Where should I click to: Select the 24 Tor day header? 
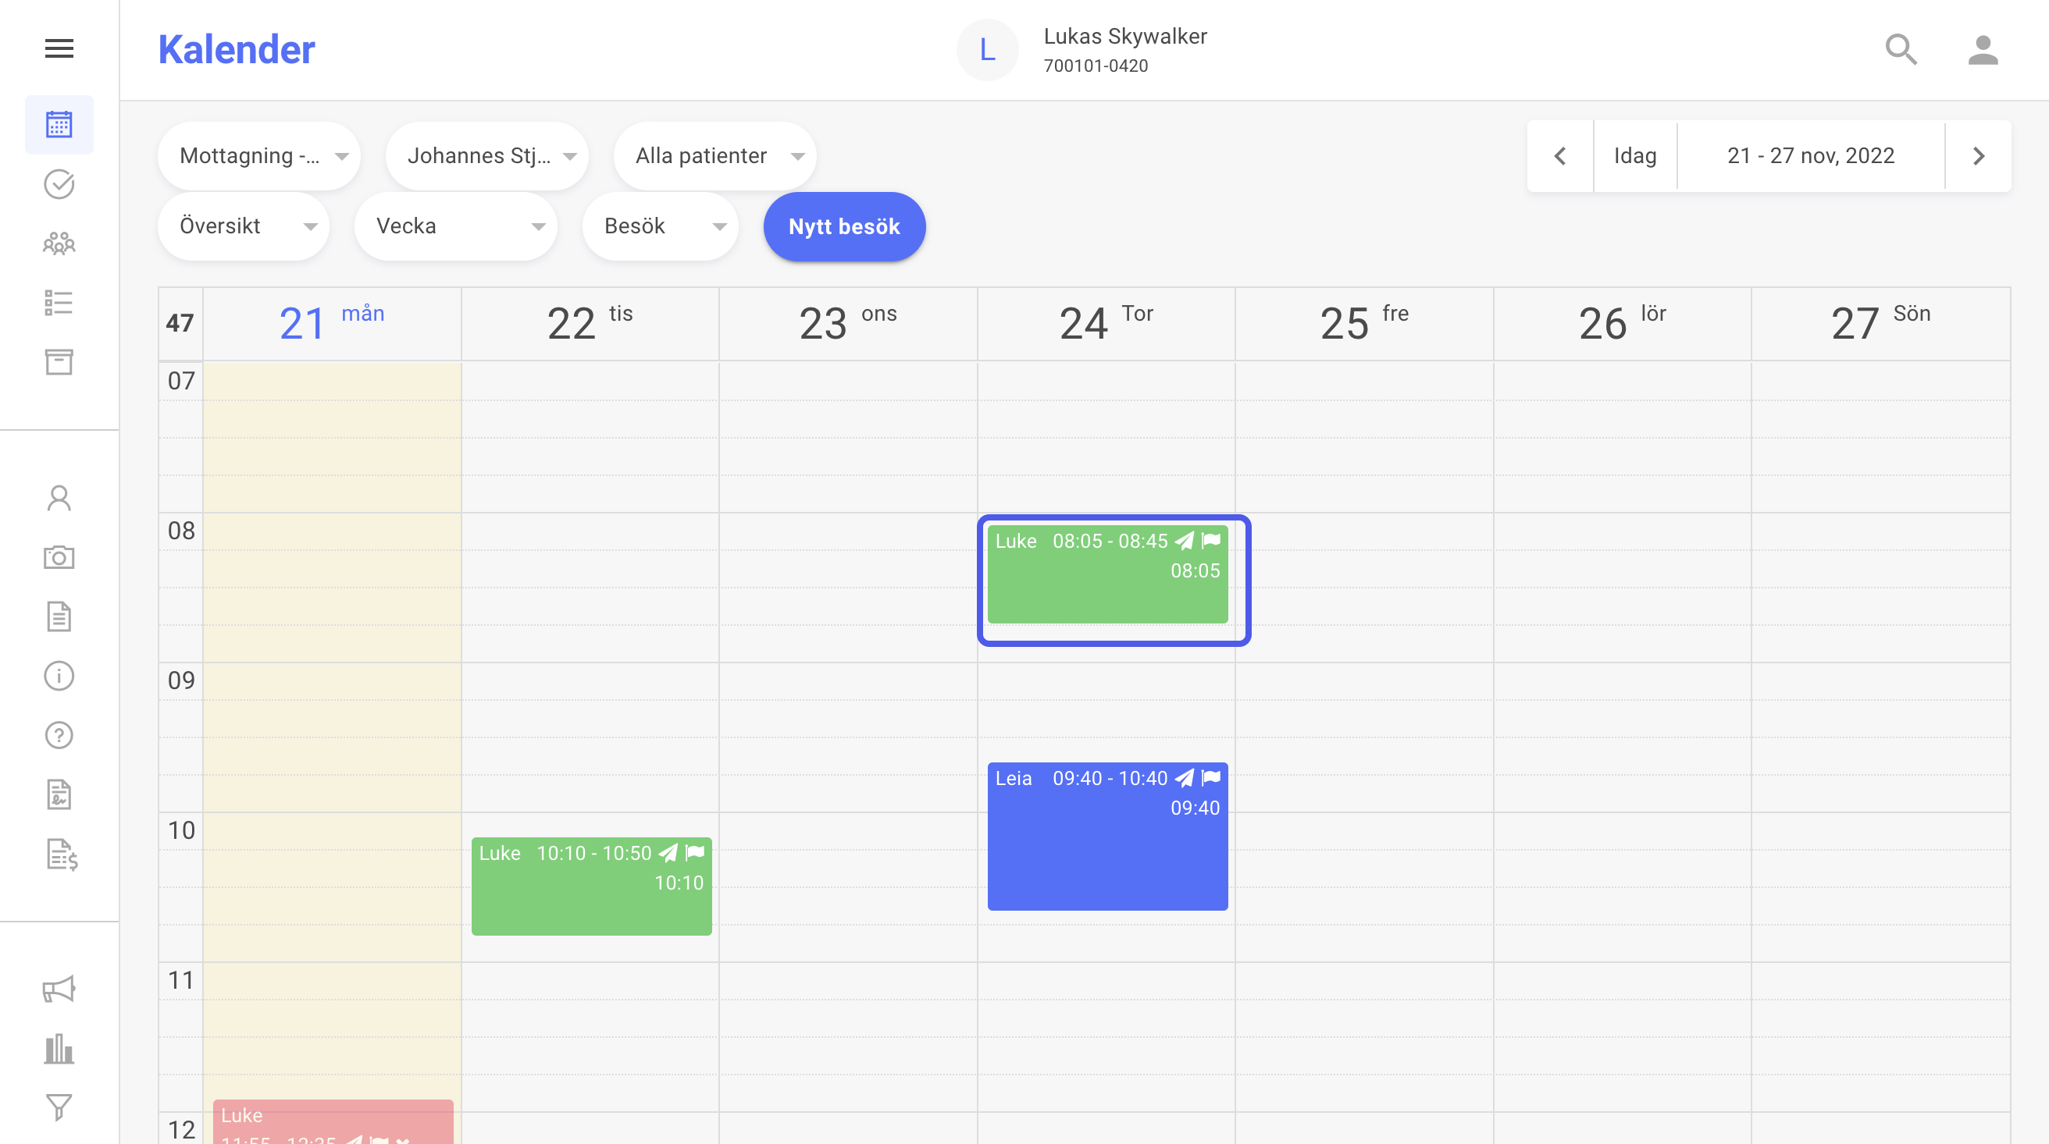1106,324
